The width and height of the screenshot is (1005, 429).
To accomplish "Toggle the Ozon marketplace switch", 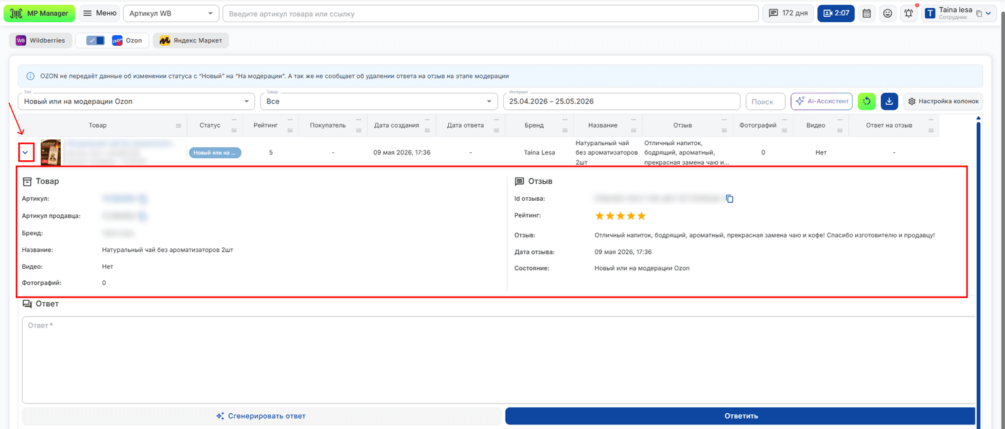I will tap(96, 41).
